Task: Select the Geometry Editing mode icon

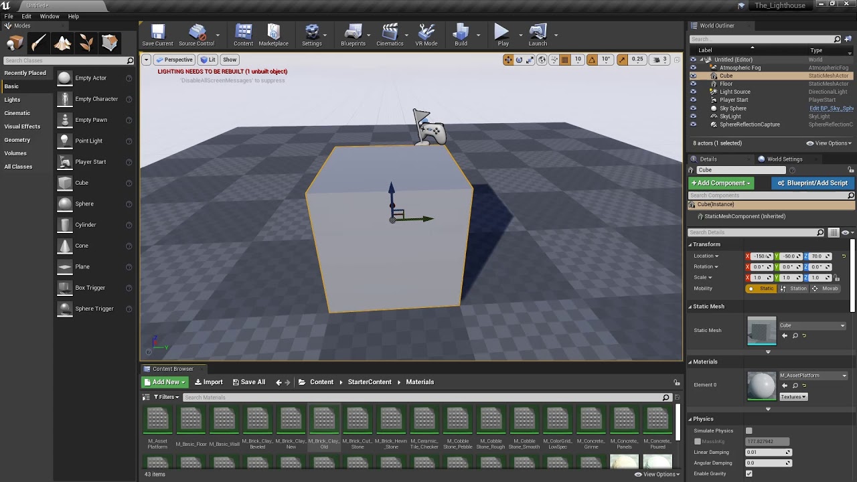Action: pos(110,44)
